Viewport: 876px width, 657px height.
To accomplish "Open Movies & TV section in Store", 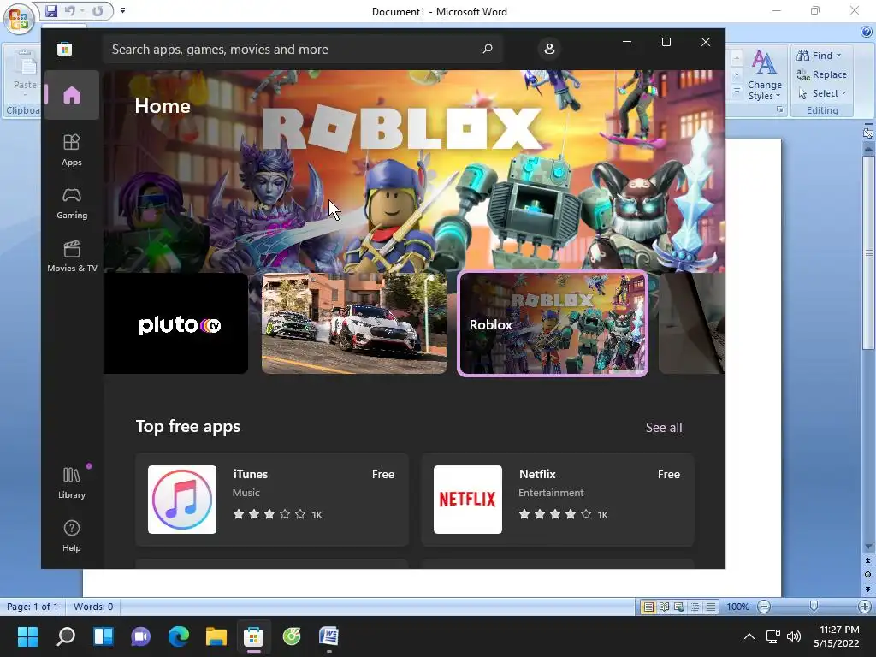I will point(72,257).
